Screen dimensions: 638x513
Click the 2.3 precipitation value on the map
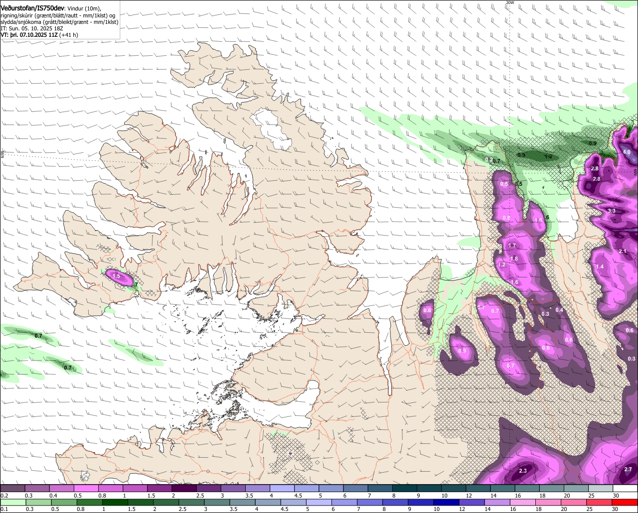click(x=523, y=471)
